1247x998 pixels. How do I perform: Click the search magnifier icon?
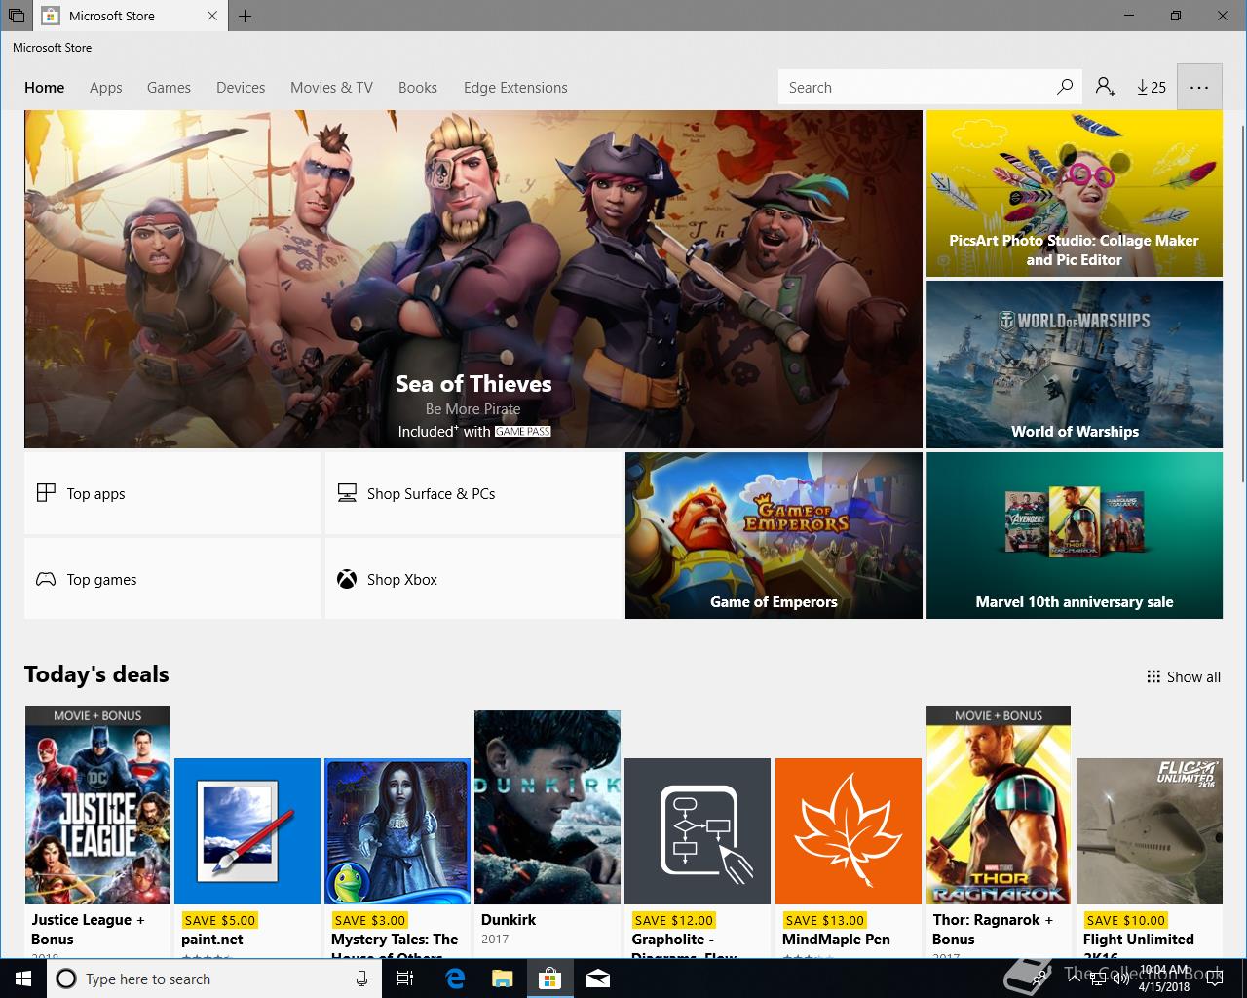point(1065,87)
